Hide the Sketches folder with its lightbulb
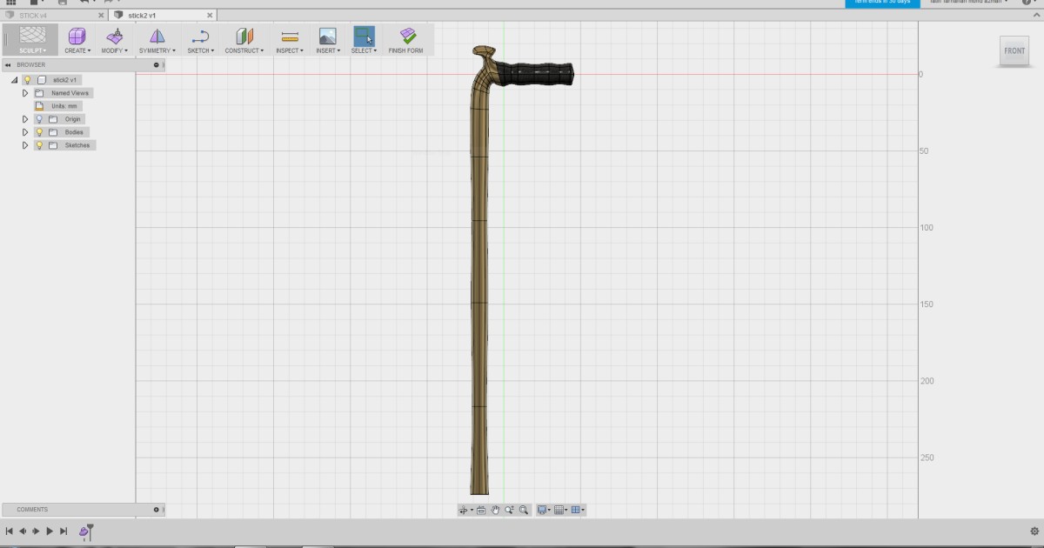 coord(40,145)
